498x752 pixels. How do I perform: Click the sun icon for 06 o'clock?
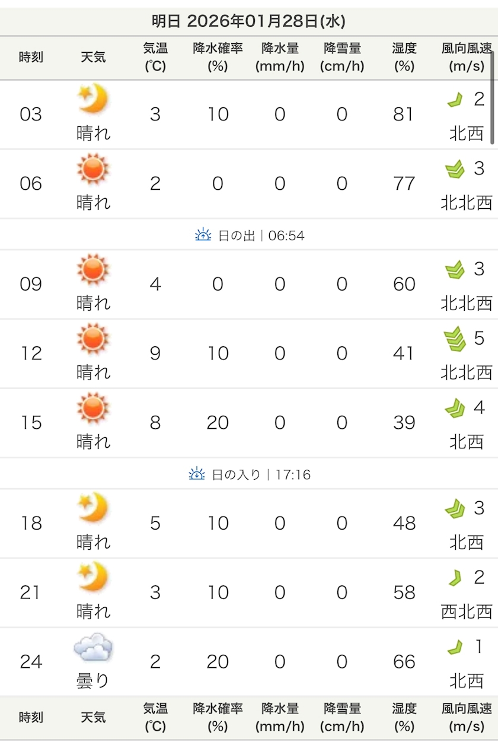coord(93,168)
